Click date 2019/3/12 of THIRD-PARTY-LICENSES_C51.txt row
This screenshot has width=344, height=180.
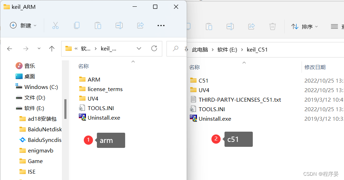324,100
